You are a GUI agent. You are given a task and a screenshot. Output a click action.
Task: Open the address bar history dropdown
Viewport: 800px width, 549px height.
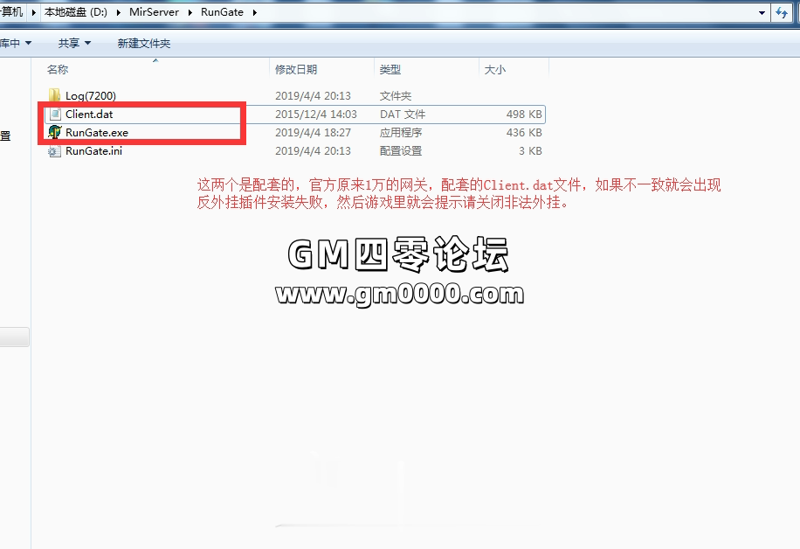pos(762,12)
